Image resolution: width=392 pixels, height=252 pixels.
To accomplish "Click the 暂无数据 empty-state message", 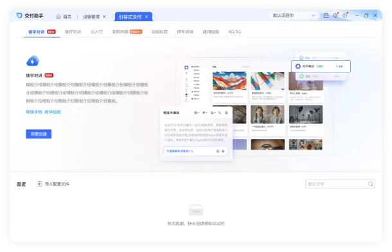I will pyautogui.click(x=196, y=224).
